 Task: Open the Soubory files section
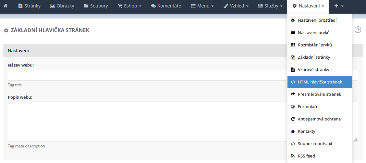(x=96, y=6)
